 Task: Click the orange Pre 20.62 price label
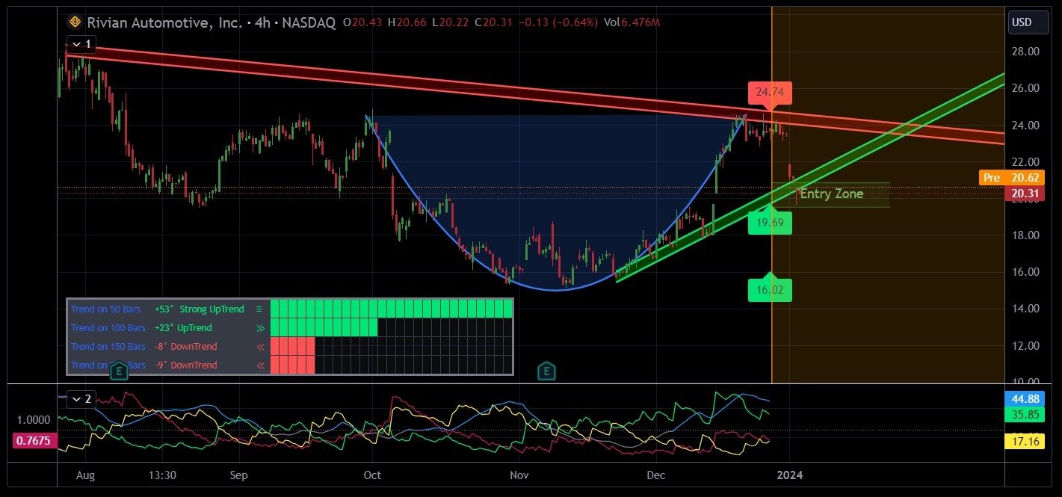click(1011, 178)
